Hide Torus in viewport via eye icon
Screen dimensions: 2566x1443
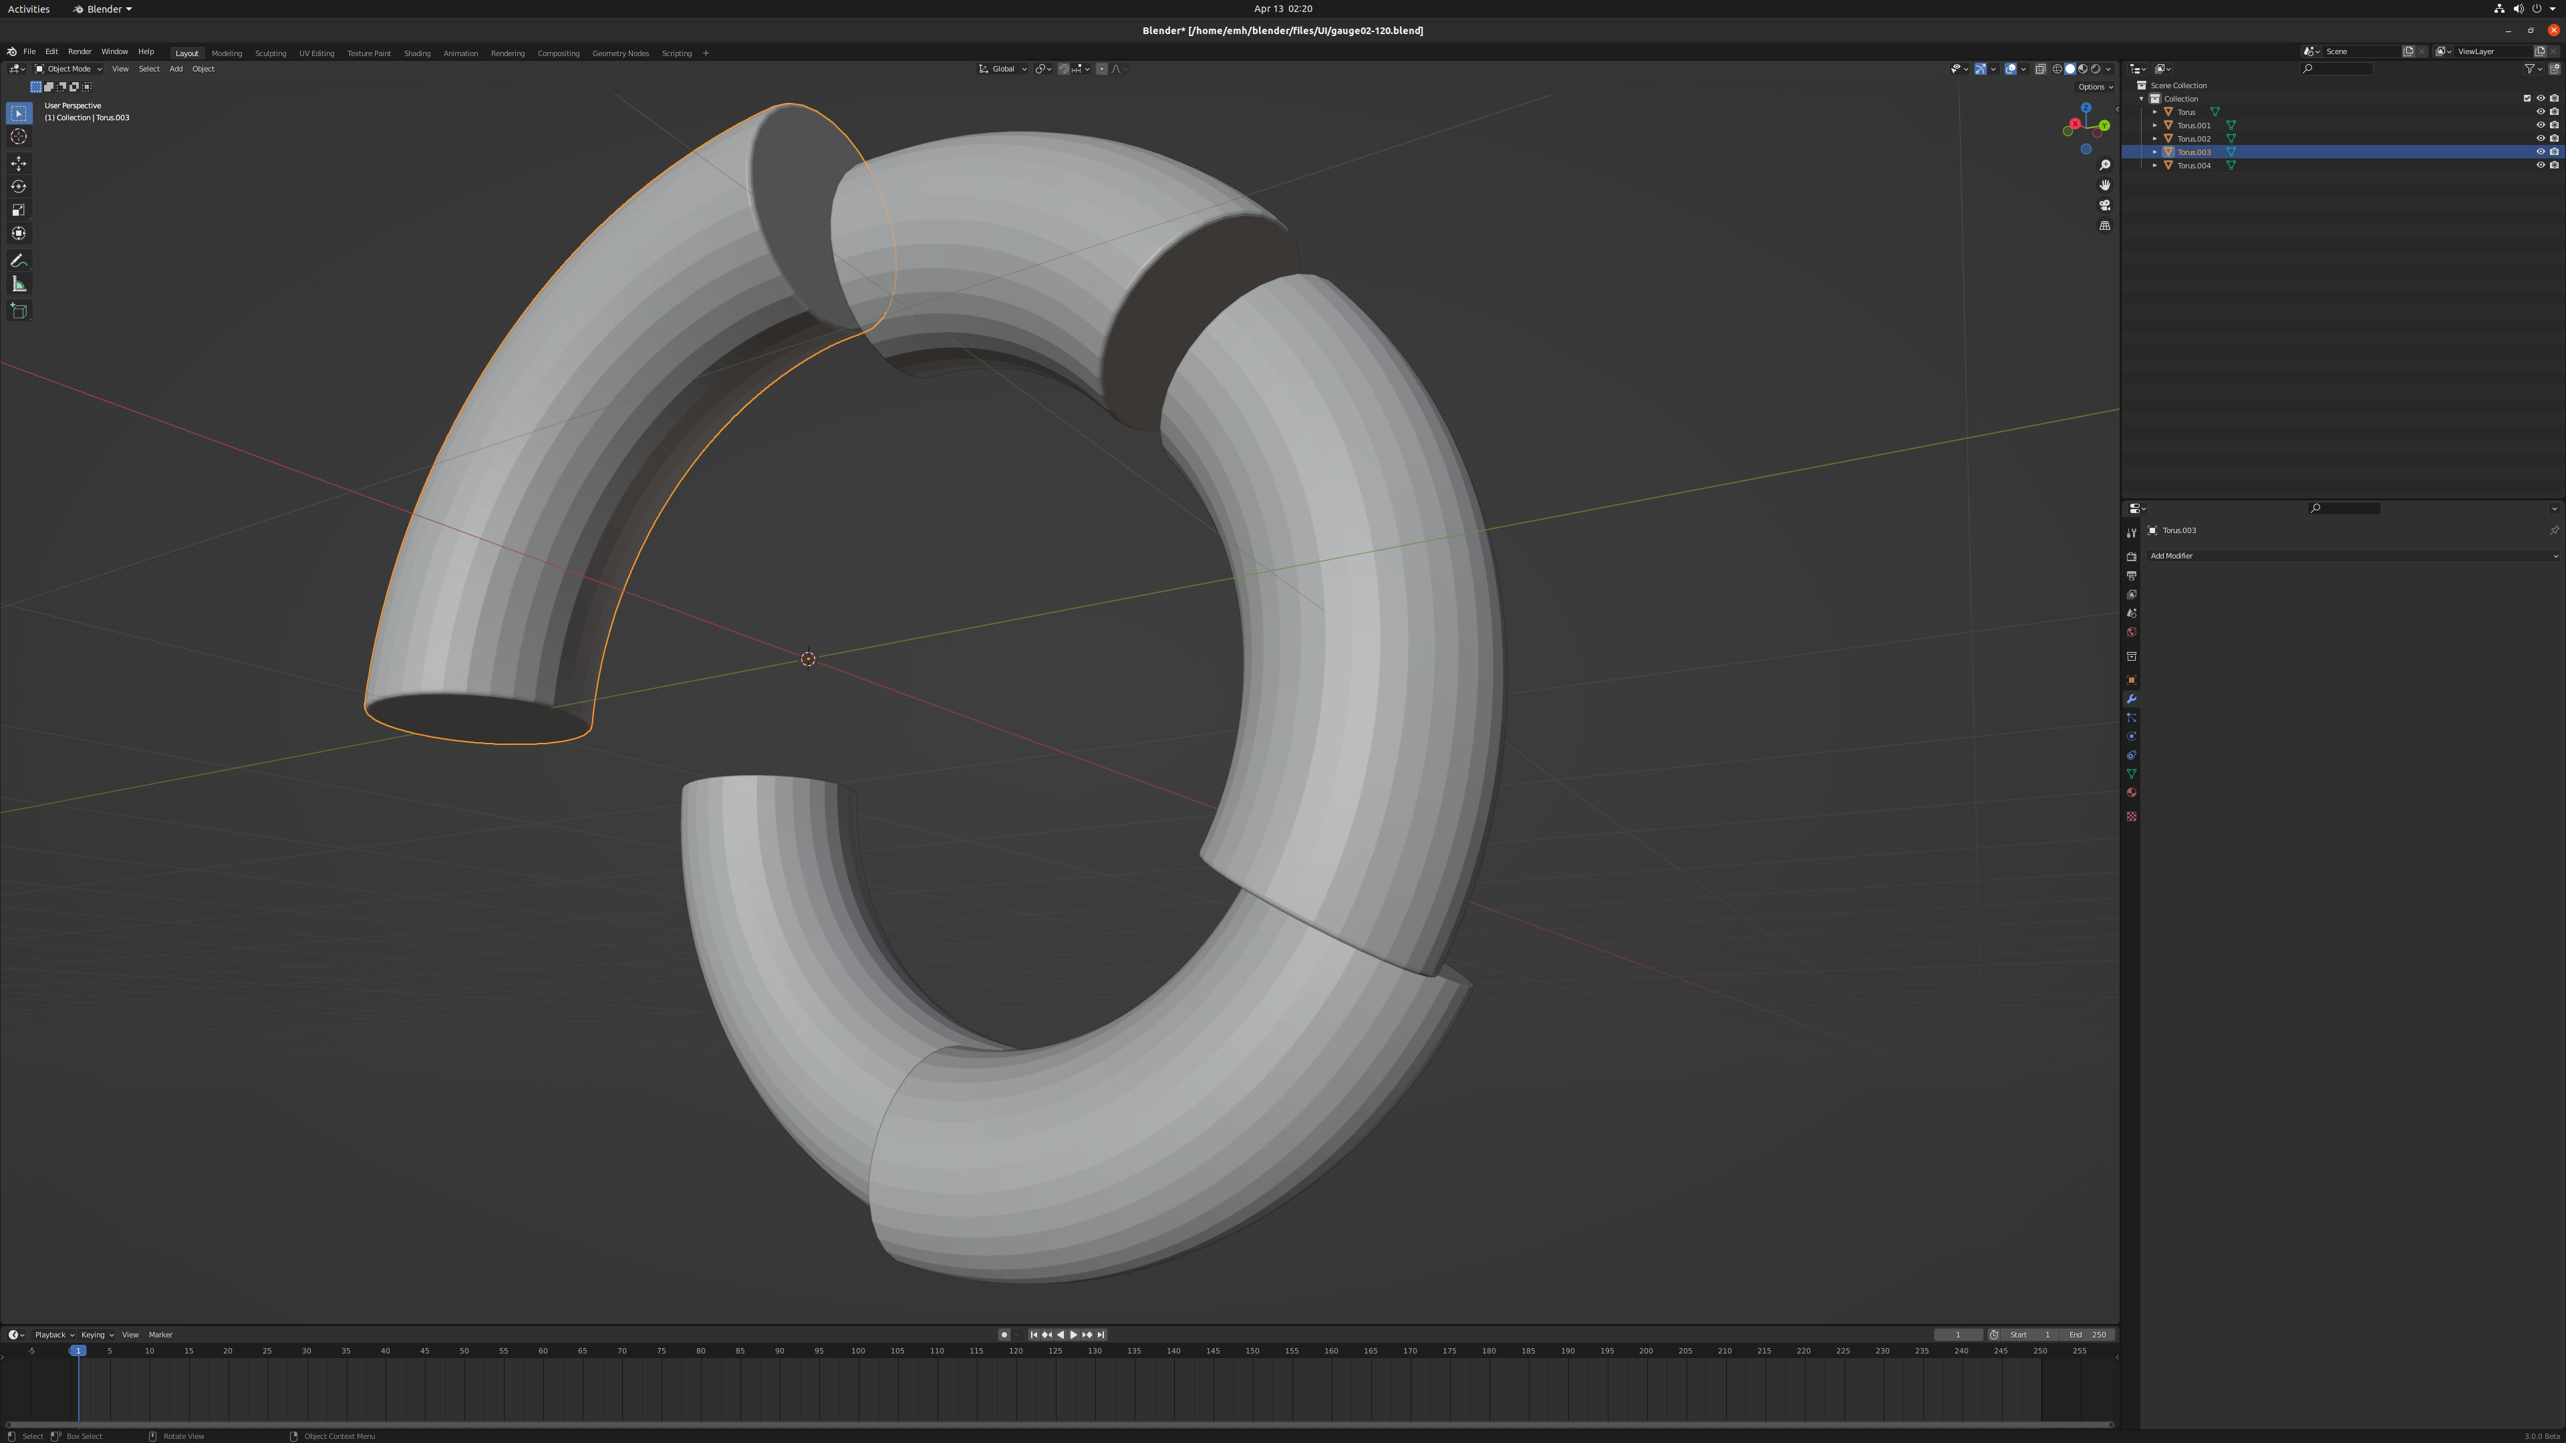(x=2540, y=112)
